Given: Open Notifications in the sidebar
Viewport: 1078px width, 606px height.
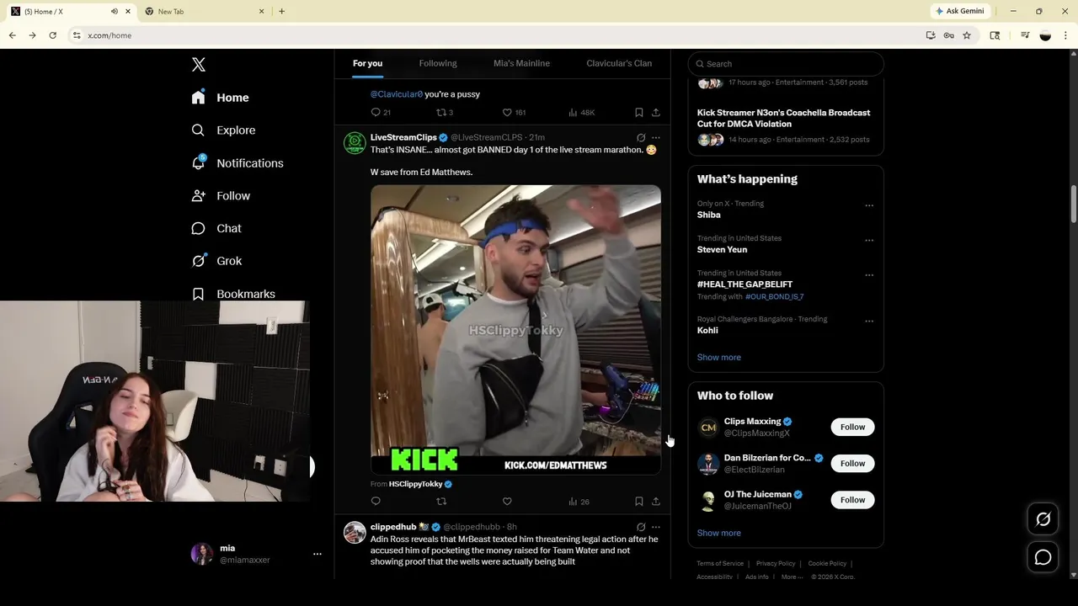Looking at the screenshot, I should (237, 163).
